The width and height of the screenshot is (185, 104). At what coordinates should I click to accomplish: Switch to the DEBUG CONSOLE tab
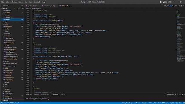(x=46, y=94)
